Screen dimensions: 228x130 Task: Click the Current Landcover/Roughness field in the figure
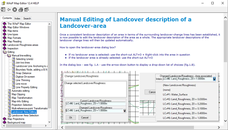pyautogui.click(x=95, y=104)
